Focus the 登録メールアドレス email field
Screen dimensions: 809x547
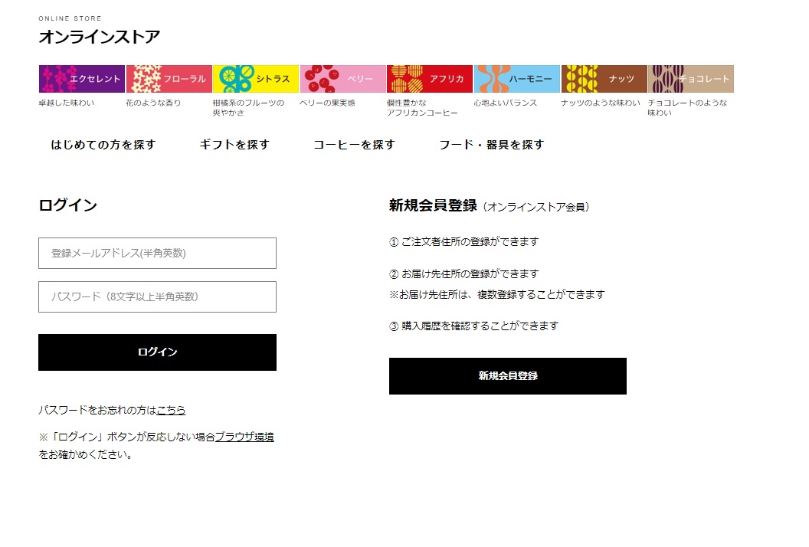pos(157,254)
